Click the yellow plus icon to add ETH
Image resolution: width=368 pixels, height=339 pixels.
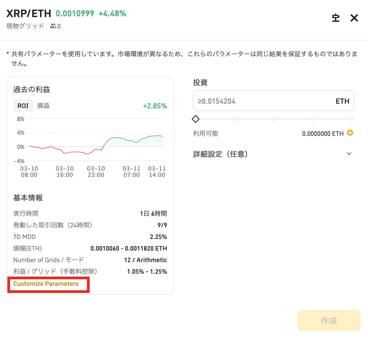[350, 133]
